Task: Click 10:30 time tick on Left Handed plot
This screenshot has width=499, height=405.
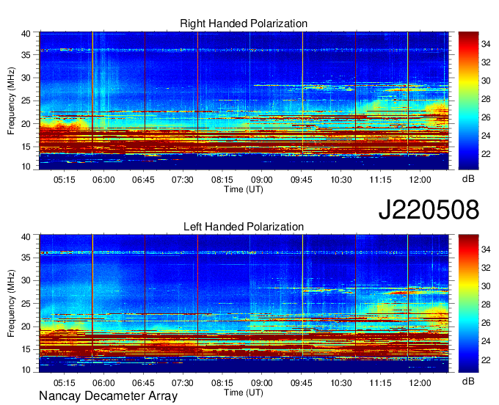Action: [x=341, y=383]
